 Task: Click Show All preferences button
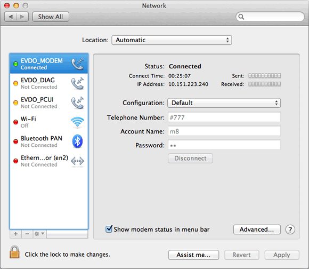pos(51,17)
